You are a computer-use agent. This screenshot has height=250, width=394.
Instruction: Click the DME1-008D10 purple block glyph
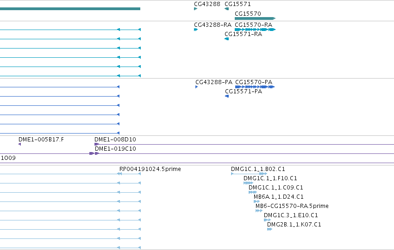96,144
